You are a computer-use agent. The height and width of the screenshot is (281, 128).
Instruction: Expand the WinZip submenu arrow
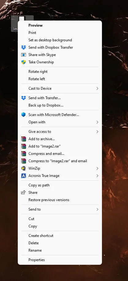[x=97, y=168]
